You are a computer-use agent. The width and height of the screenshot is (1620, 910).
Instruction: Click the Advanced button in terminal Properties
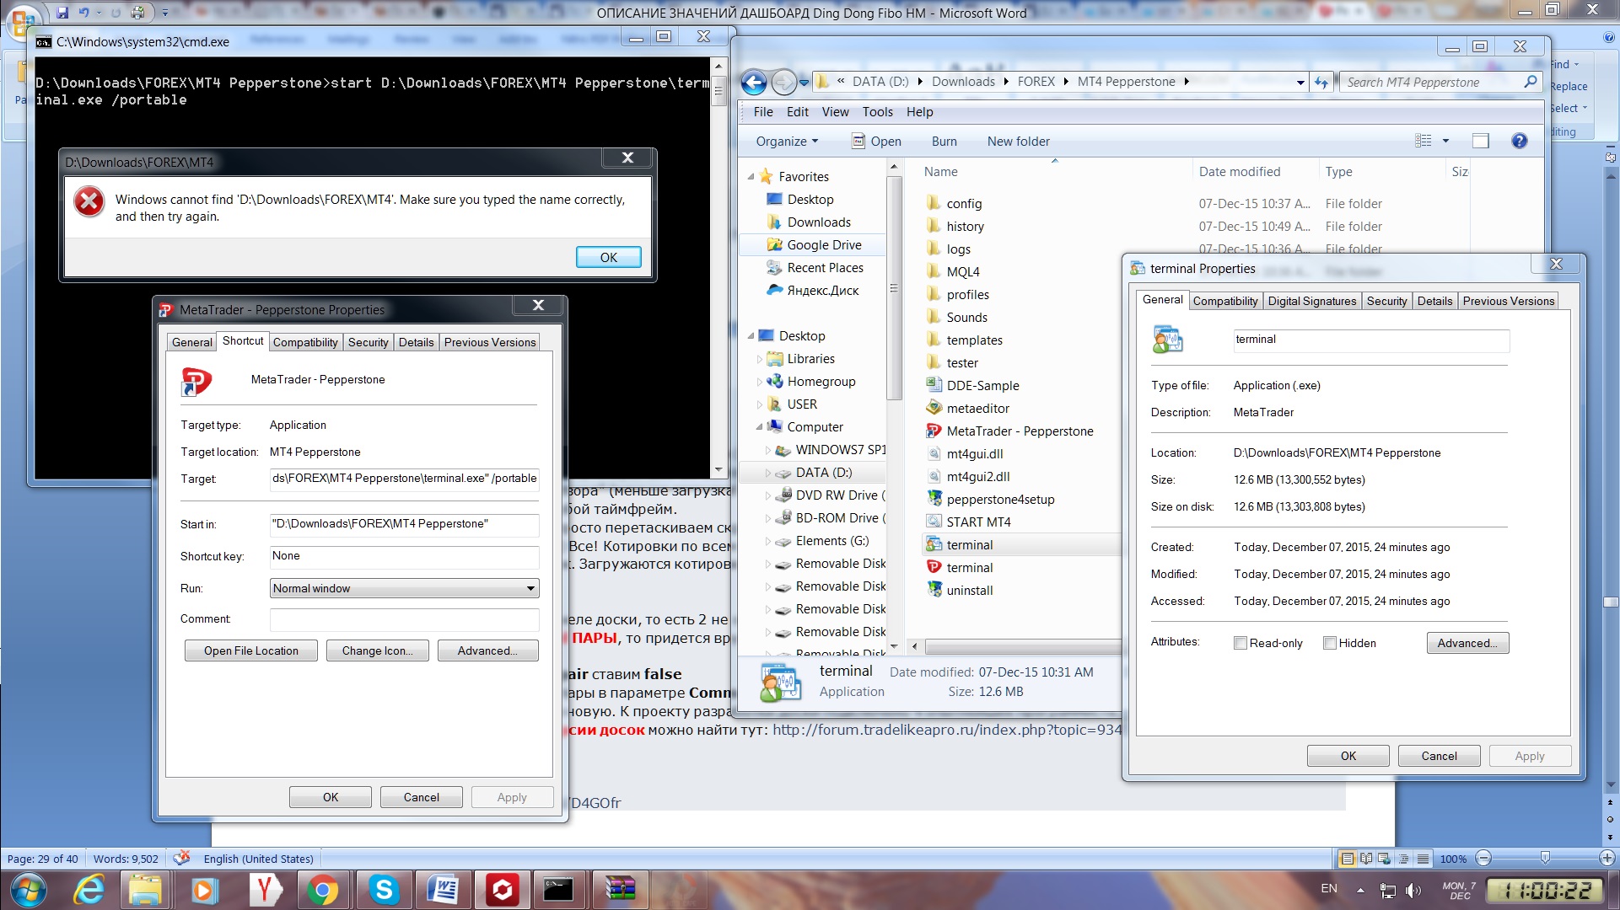coord(1467,643)
